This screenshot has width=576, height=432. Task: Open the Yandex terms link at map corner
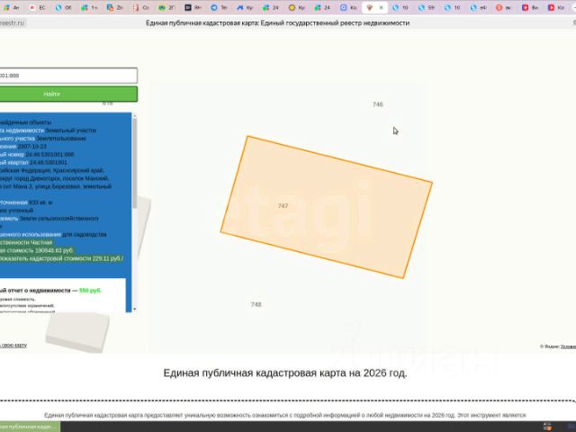pyautogui.click(x=568, y=346)
